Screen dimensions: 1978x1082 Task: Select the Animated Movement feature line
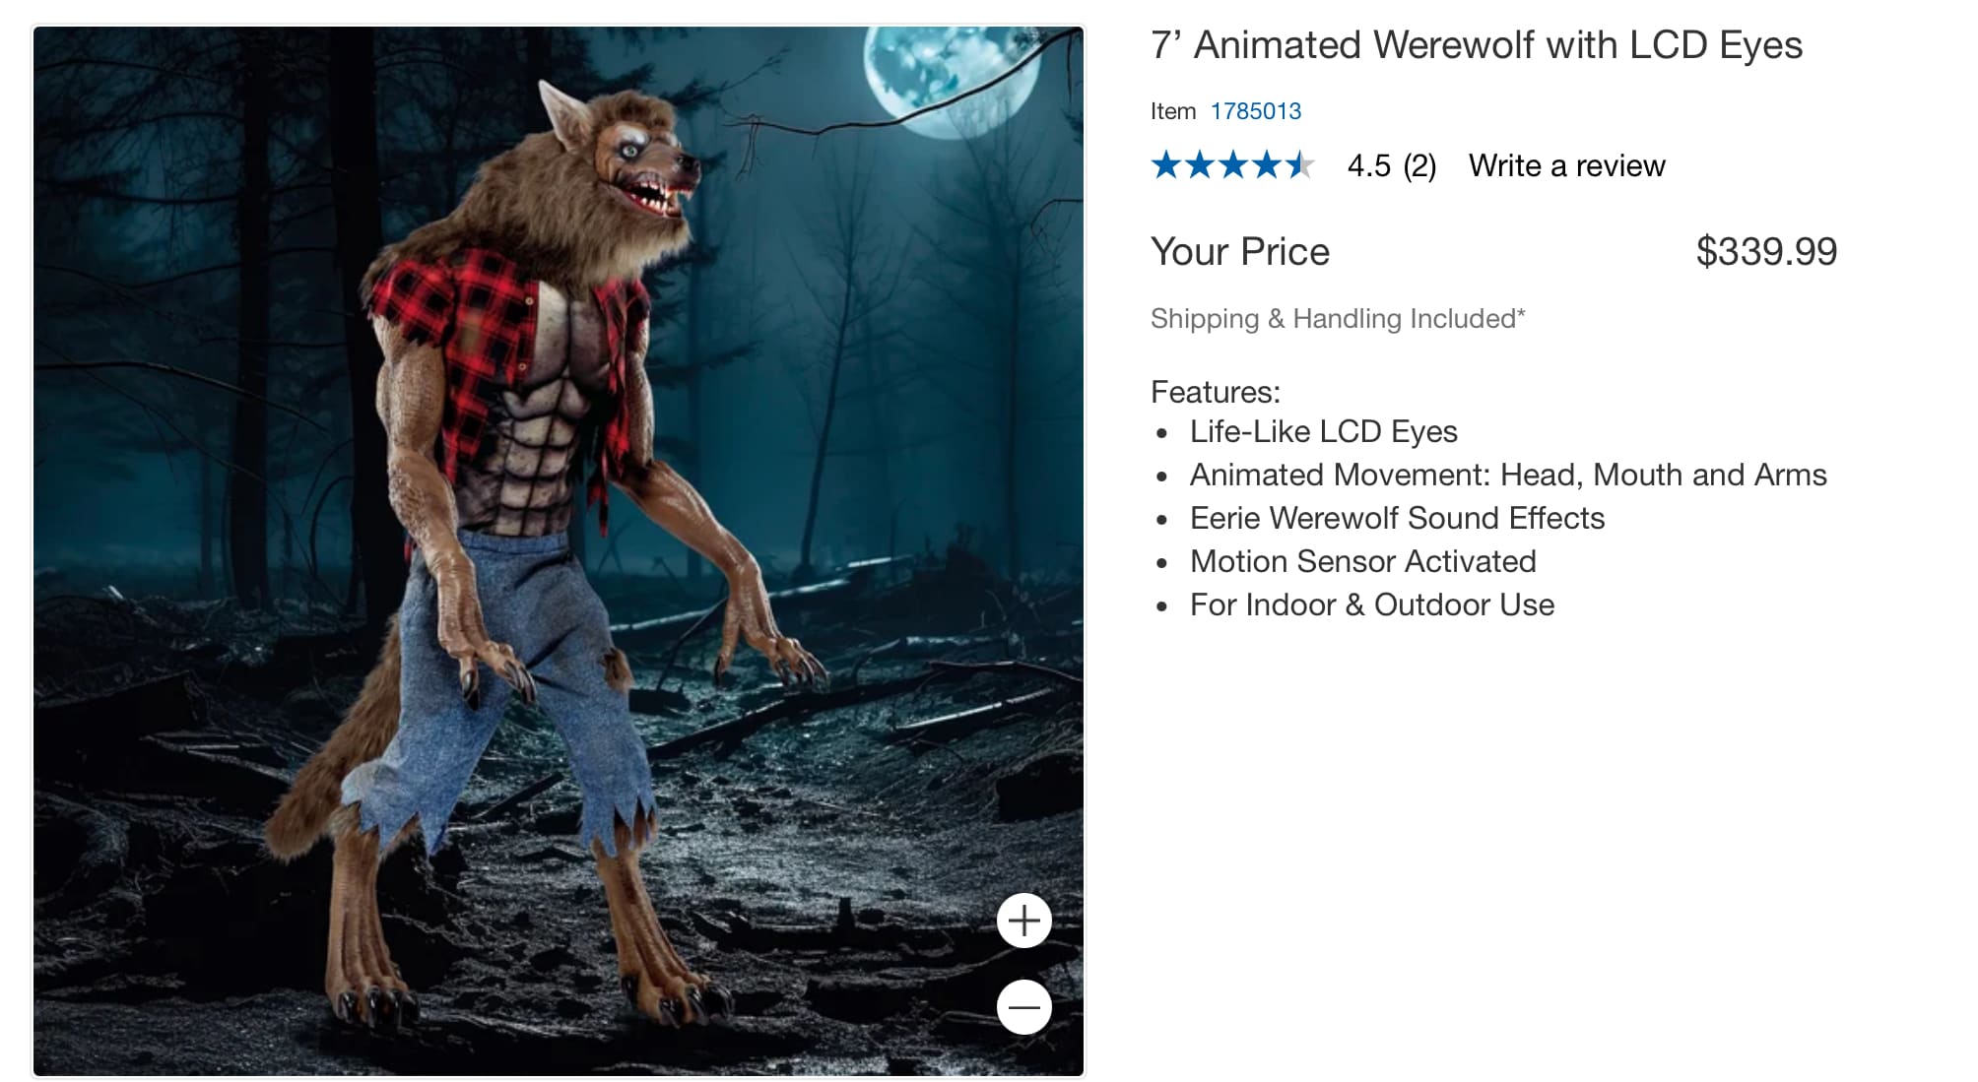click(1507, 475)
